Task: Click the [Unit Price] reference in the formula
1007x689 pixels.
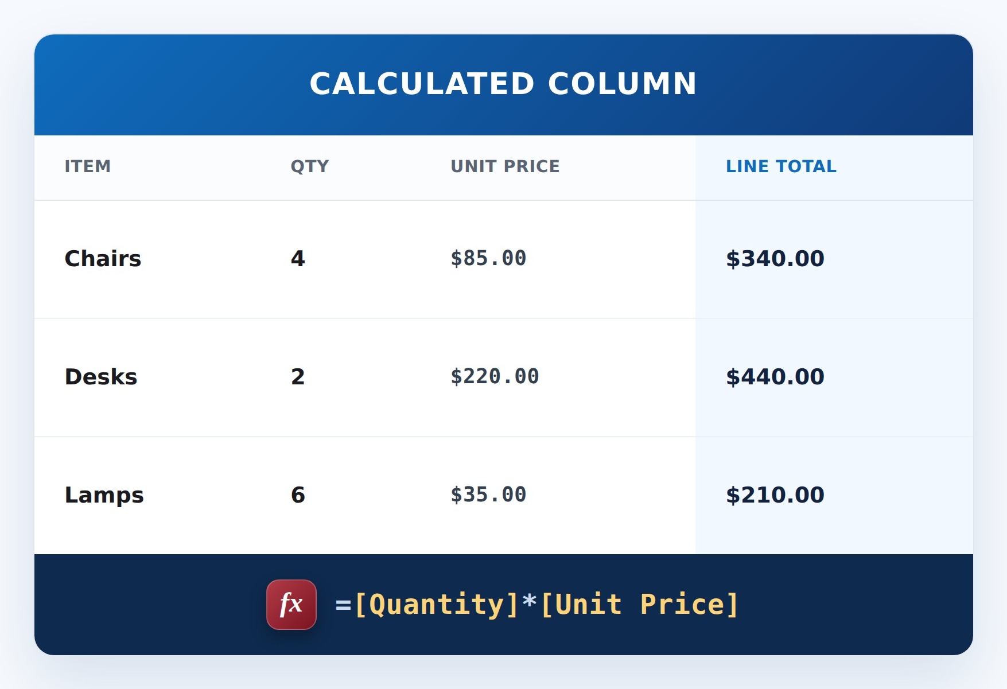Action: (x=640, y=605)
